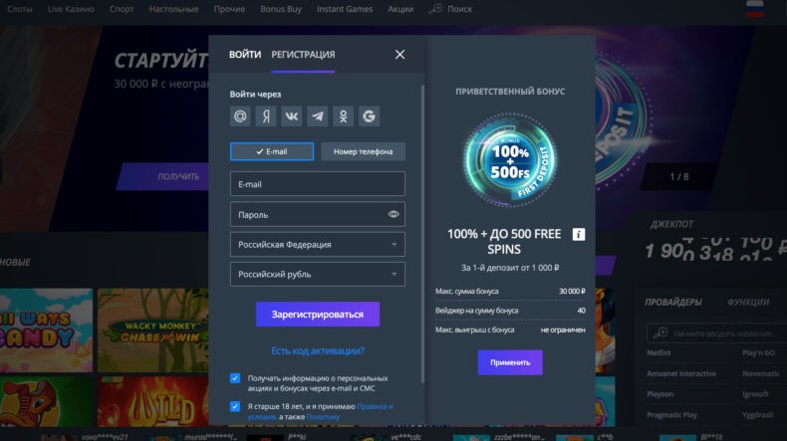787x441 pixels.
Task: Switch to the Провайдеры tab
Action: click(x=673, y=302)
